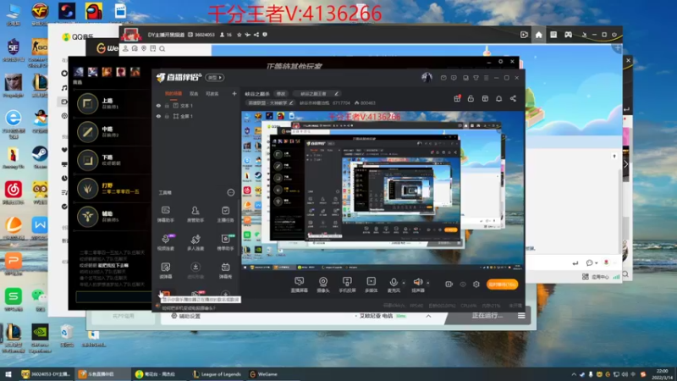Open the user avatar in the 直播伴侣 title bar
This screenshot has width=677, height=381.
coord(427,77)
